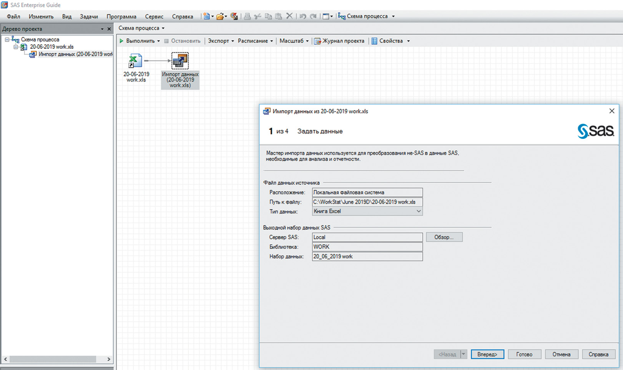Click the New item toolbar icon
Screen dimensions: 623x370
coord(207,16)
